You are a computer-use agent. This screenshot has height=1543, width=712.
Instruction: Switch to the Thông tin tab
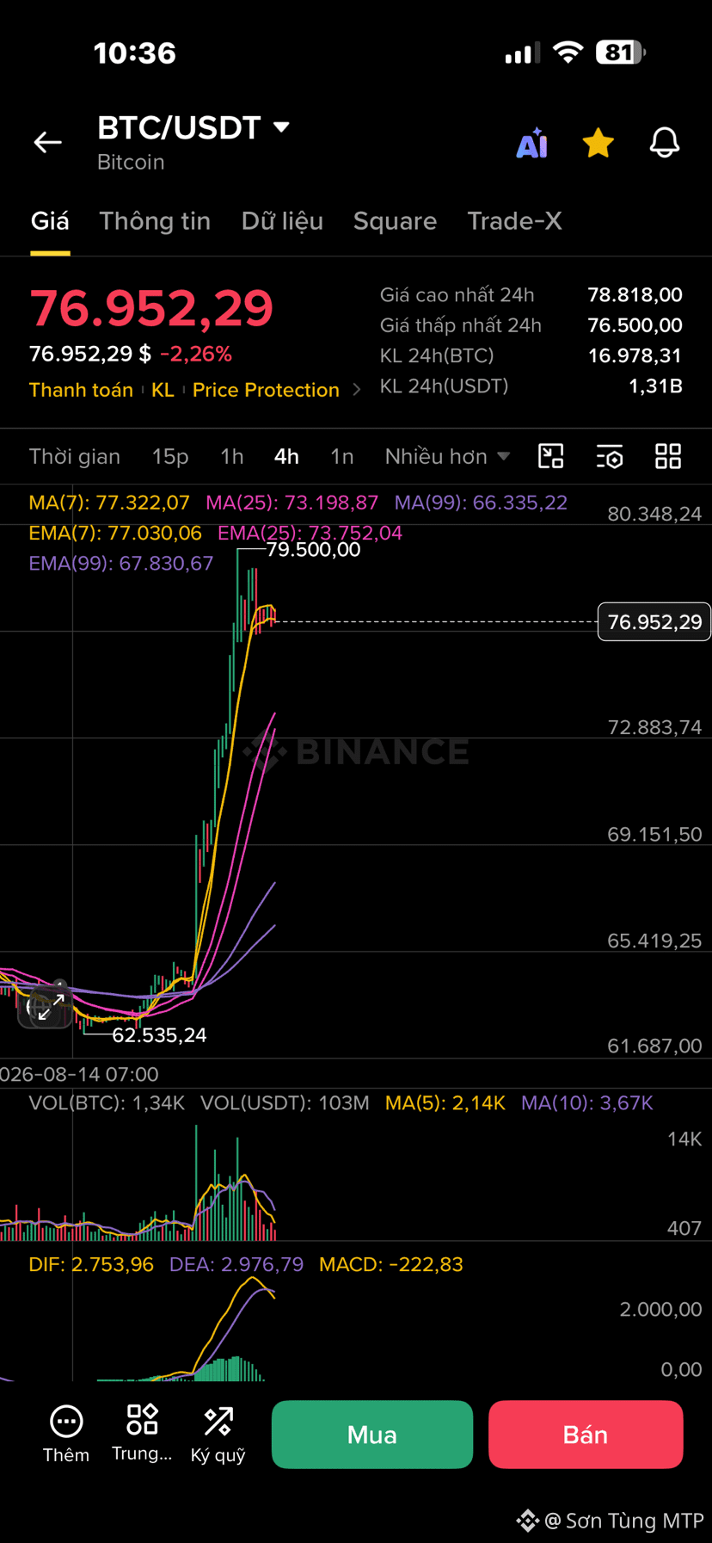[x=155, y=221]
